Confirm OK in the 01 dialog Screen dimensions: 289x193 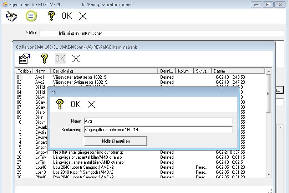tap(76, 104)
